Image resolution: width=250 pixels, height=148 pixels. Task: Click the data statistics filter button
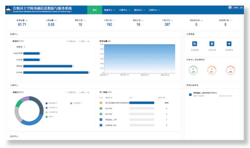[x=71, y=41]
